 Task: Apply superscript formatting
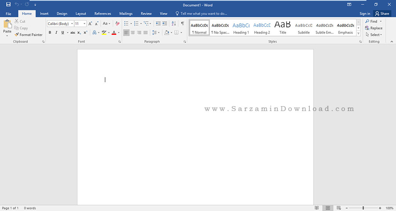[x=85, y=33]
